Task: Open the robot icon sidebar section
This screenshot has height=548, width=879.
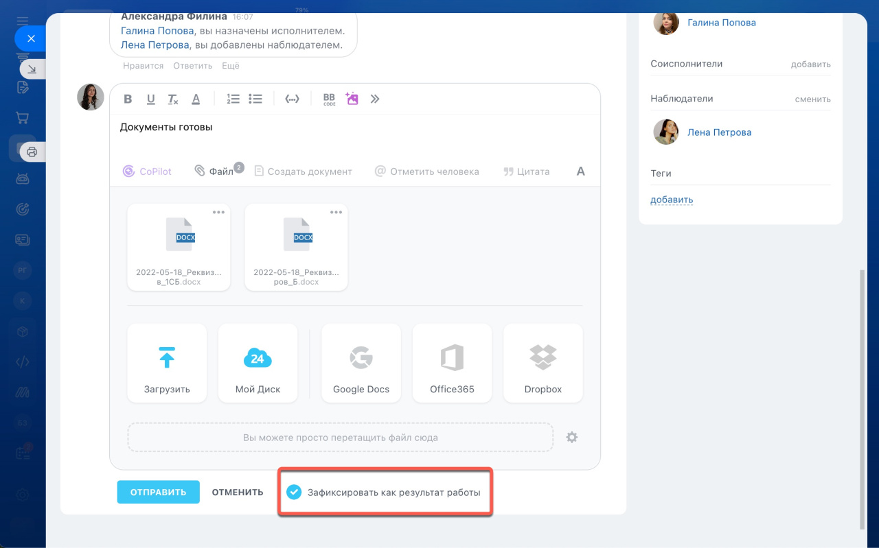Action: (23, 178)
